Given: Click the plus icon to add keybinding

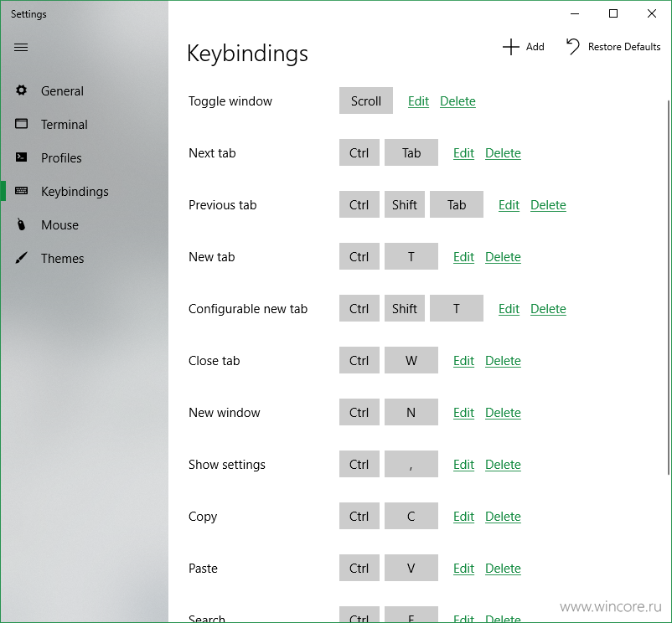Looking at the screenshot, I should [511, 47].
